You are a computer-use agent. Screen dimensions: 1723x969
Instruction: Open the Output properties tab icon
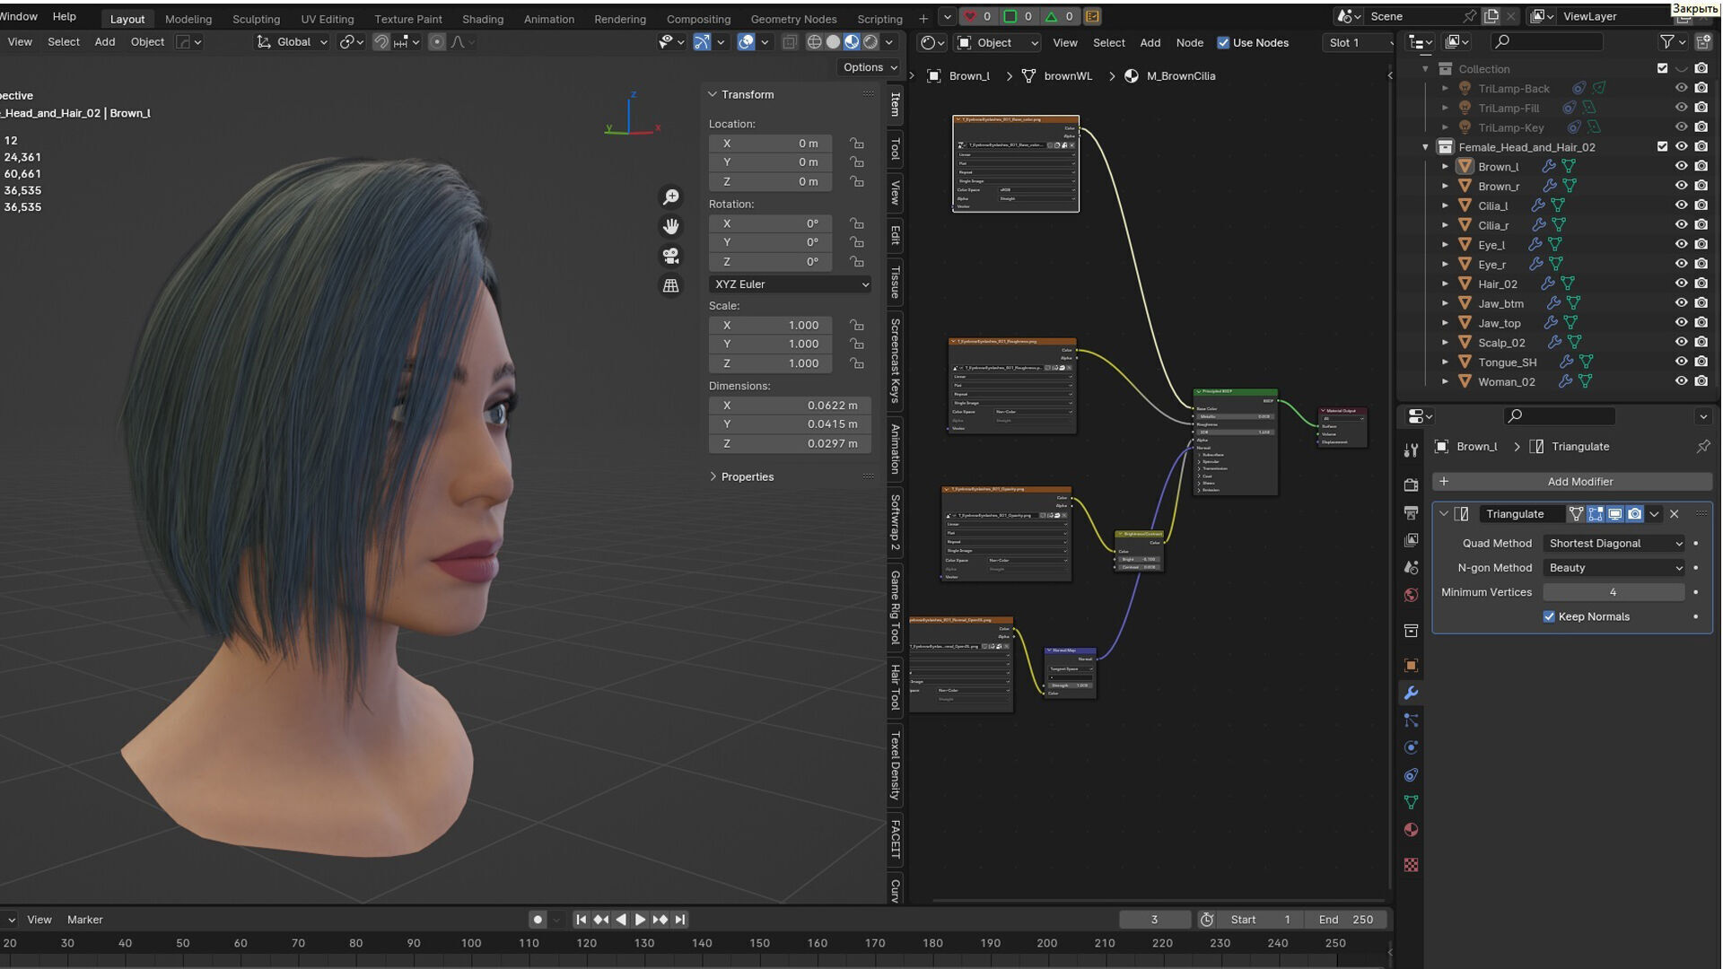pos(1411,512)
